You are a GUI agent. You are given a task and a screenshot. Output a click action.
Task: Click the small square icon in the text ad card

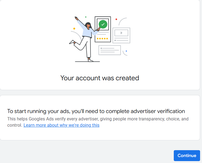point(101,48)
